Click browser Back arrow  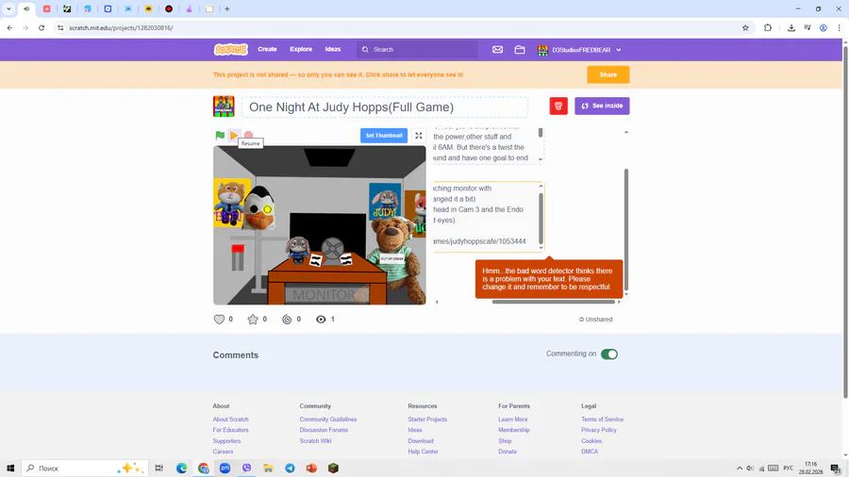point(9,27)
